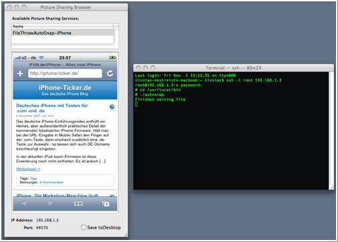
Task: Click the reload icon beside the URL field
Action: (110, 73)
